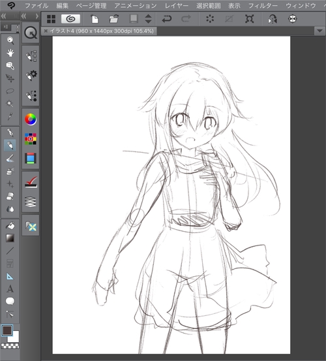326x361 pixels.
Task: Collapse the tool palette double arrows
Action: (4, 16)
